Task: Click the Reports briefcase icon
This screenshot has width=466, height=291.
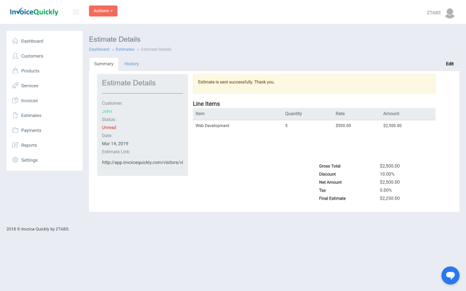Action: tap(15, 145)
